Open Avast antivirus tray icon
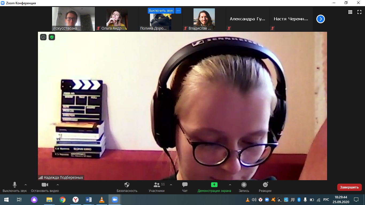This screenshot has height=205, width=365. [x=273, y=199]
